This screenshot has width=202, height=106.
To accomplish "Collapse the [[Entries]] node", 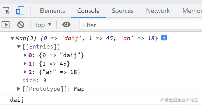I will tap(19, 47).
